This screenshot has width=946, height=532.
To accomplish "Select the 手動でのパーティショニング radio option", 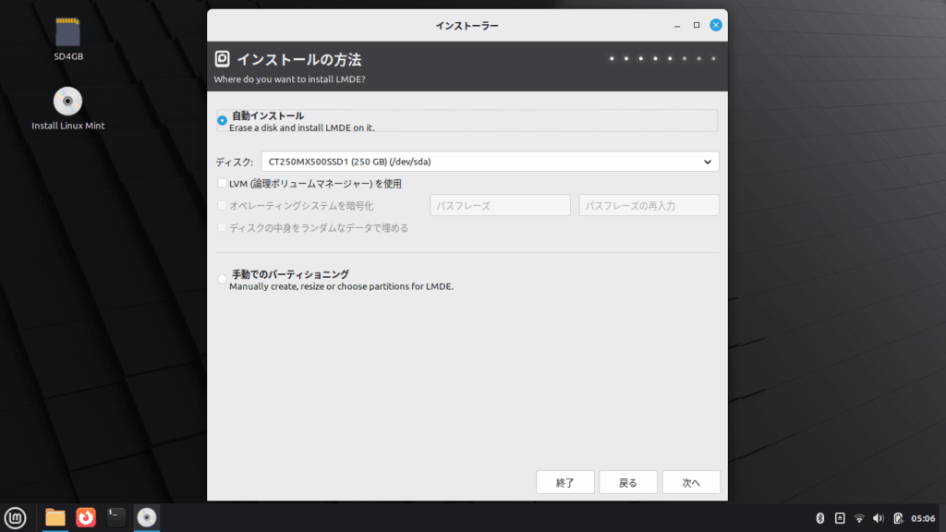I will (x=222, y=279).
